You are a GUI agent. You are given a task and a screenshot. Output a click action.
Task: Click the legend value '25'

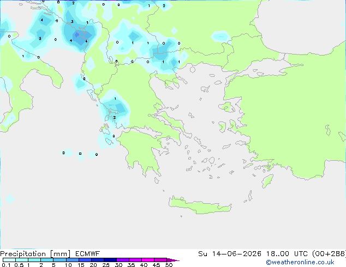point(106,265)
